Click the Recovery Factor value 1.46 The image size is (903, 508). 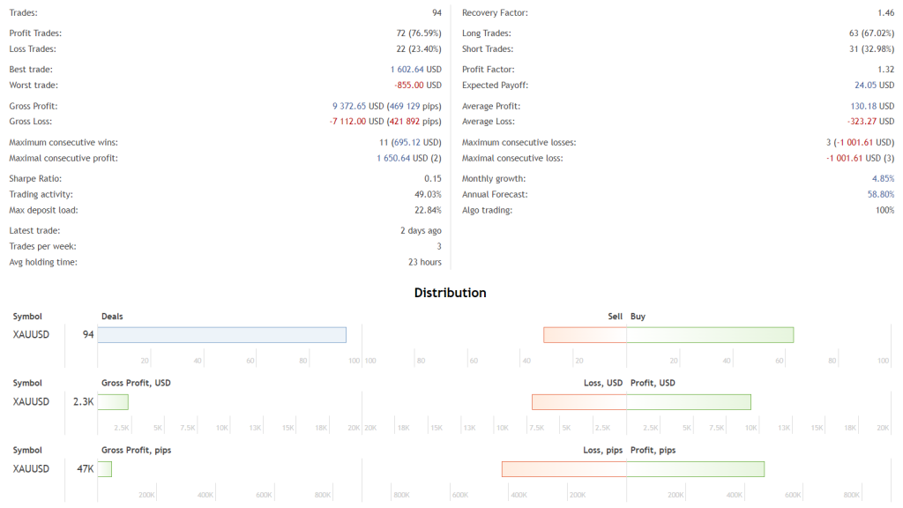(x=885, y=13)
